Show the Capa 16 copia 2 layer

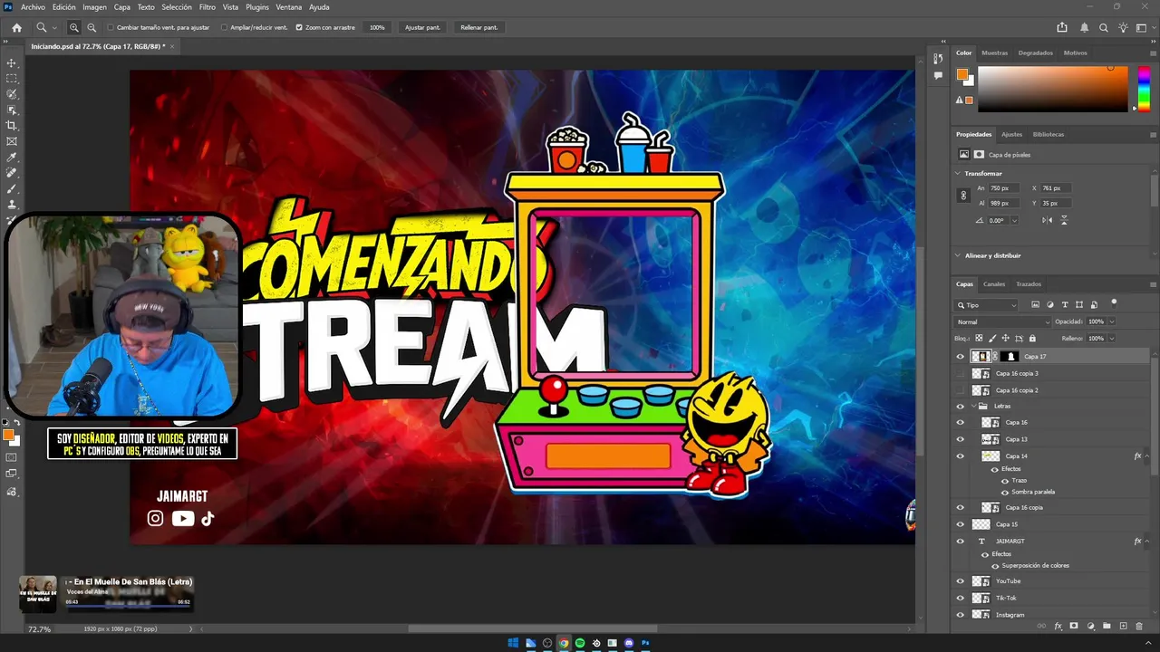tap(961, 390)
